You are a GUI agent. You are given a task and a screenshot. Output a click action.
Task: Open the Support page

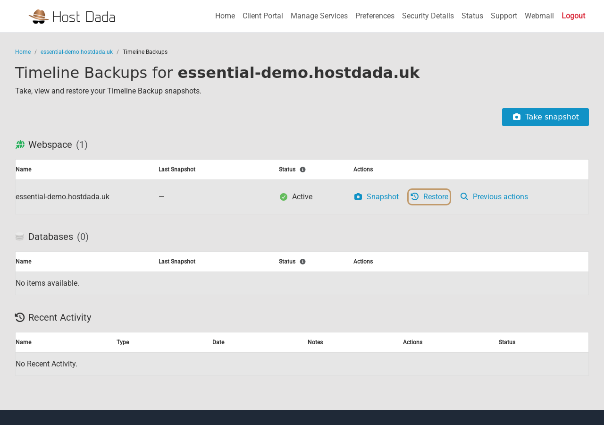[504, 16]
